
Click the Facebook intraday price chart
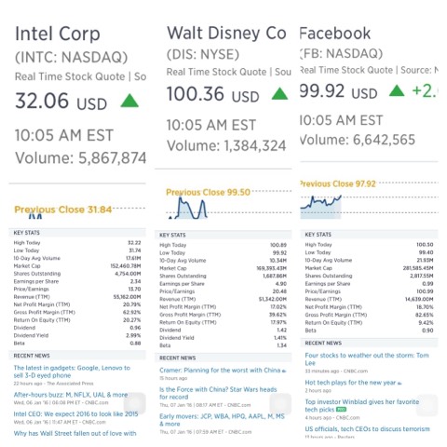(320, 207)
